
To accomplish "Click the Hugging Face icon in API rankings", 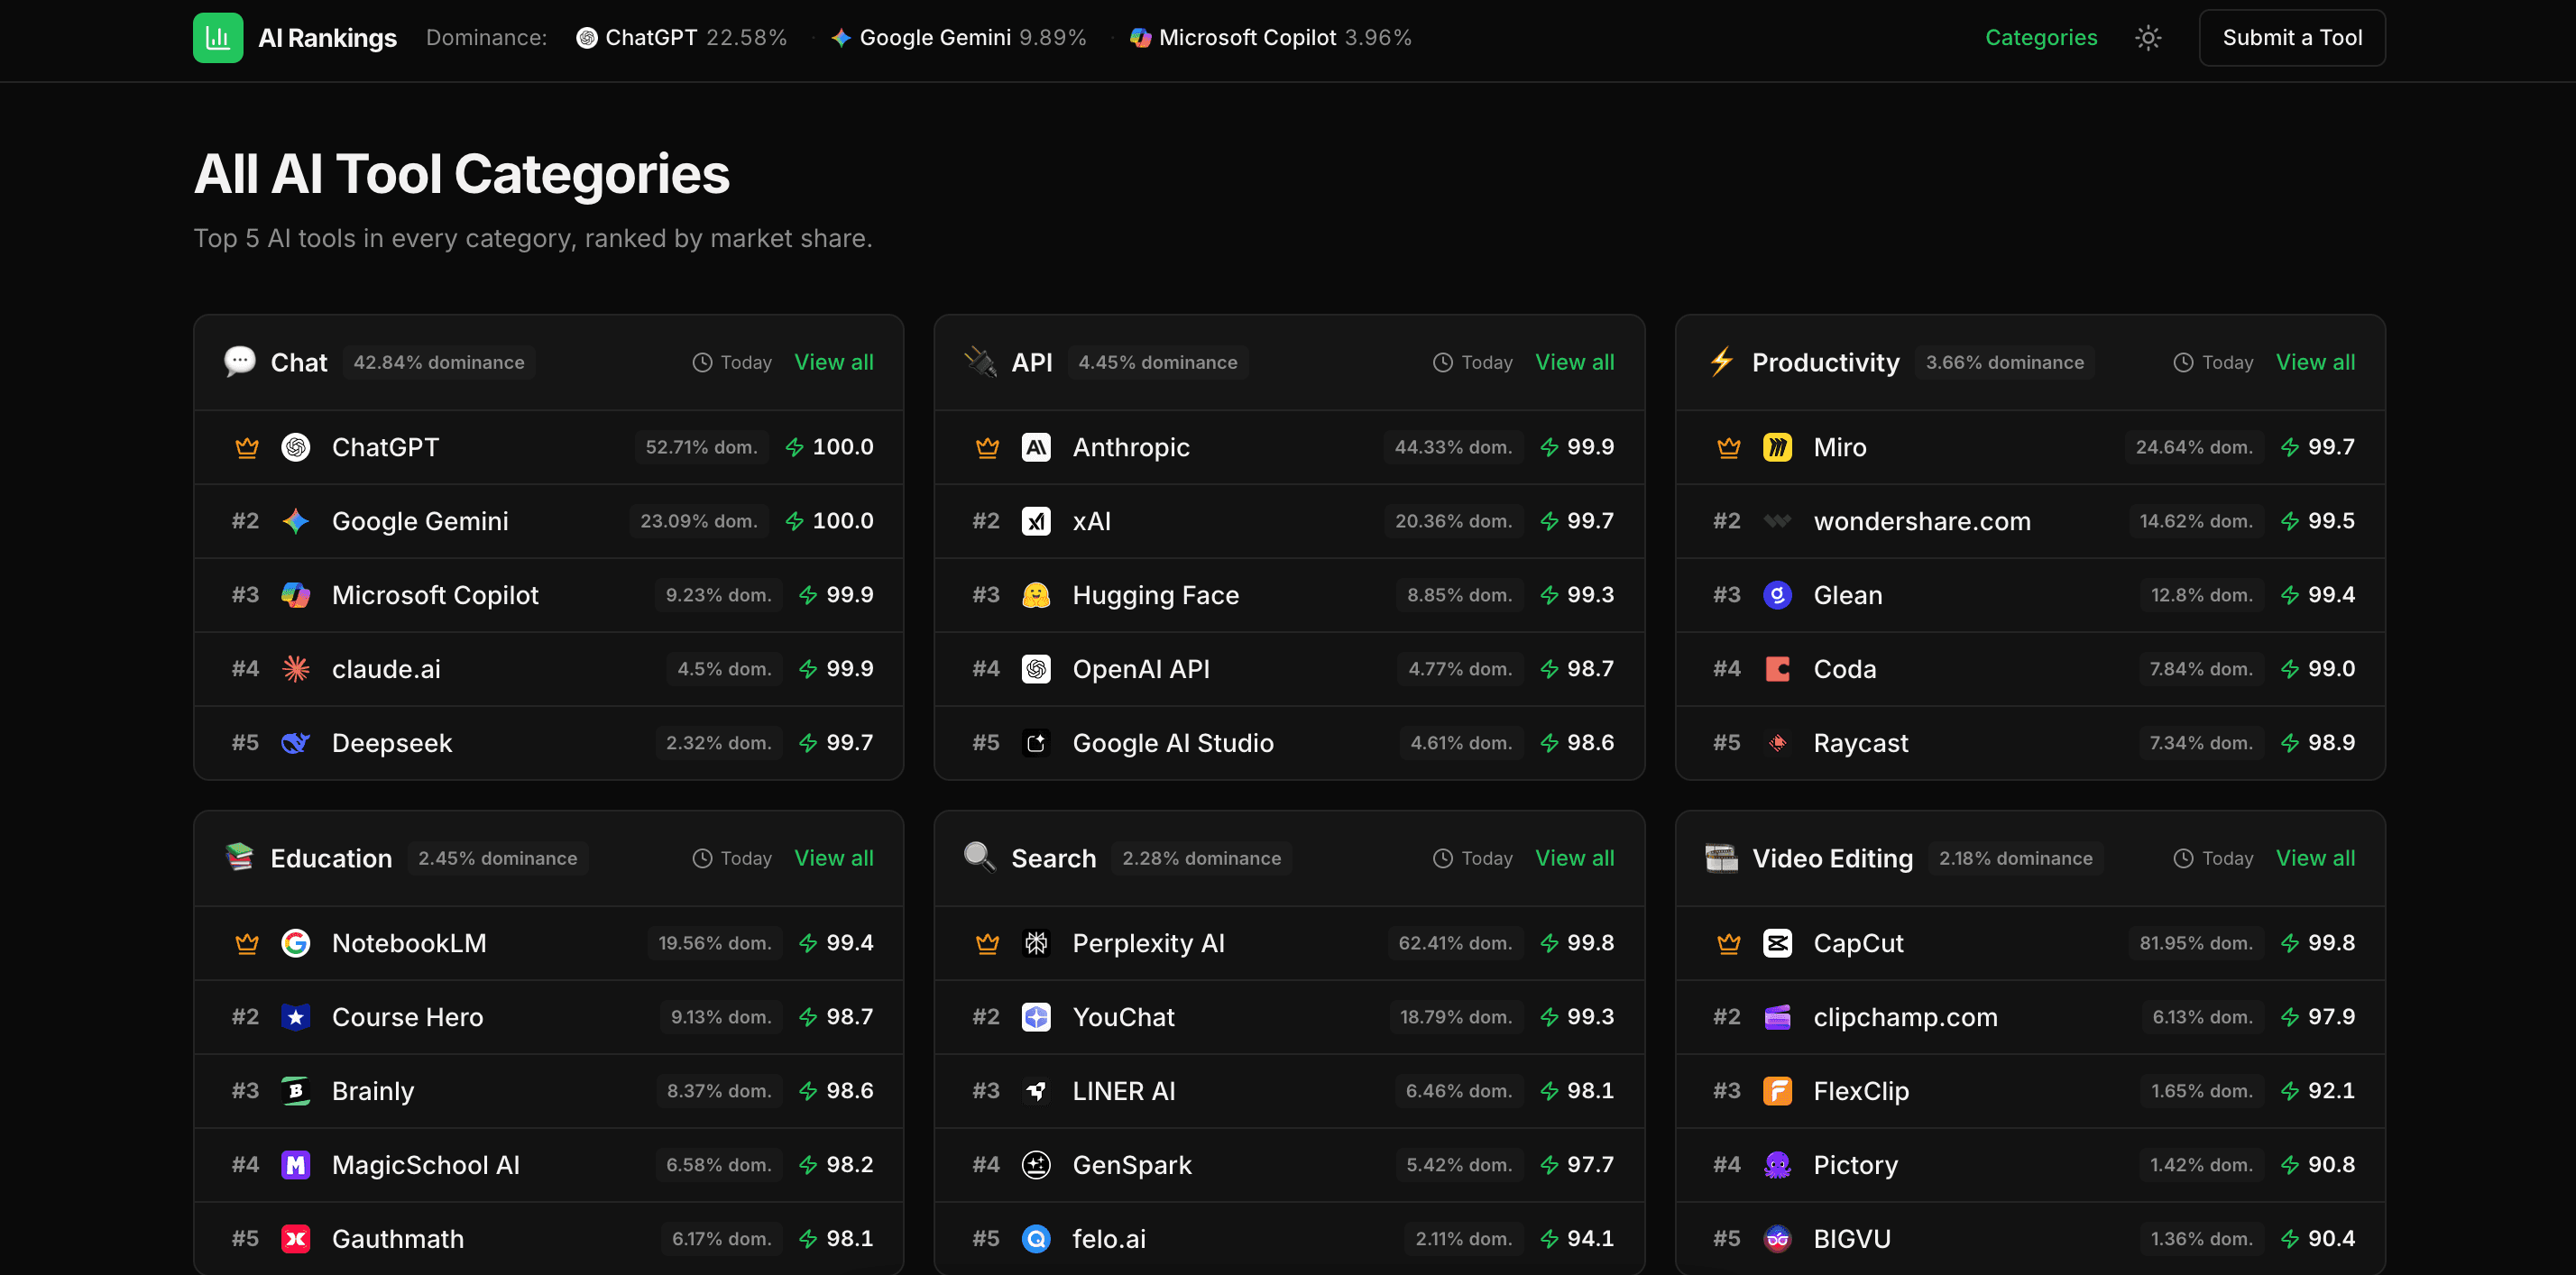I will point(1037,594).
